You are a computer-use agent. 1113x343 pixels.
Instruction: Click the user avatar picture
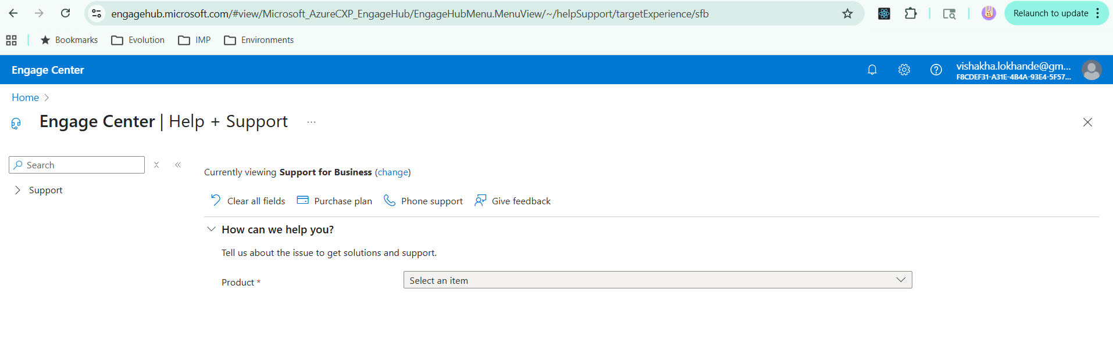[x=1091, y=70]
